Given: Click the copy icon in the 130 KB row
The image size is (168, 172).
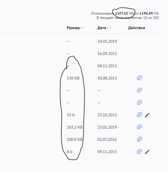Looking at the screenshot, I should click(139, 78).
